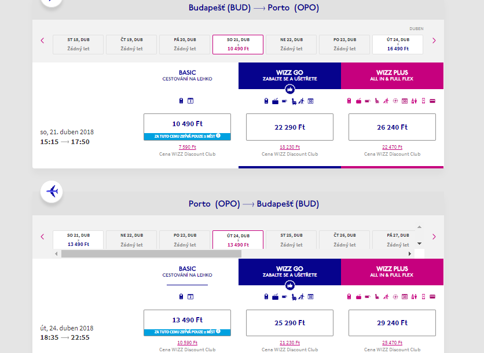484x353 pixels.
Task: Select return date SO 21, DUB 13 490 Ft
Action: coord(78,240)
